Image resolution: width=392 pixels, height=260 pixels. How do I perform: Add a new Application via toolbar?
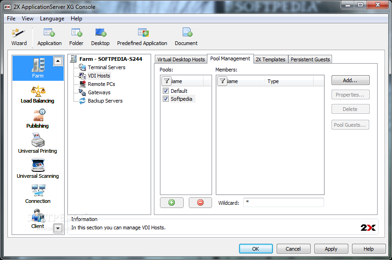click(49, 37)
